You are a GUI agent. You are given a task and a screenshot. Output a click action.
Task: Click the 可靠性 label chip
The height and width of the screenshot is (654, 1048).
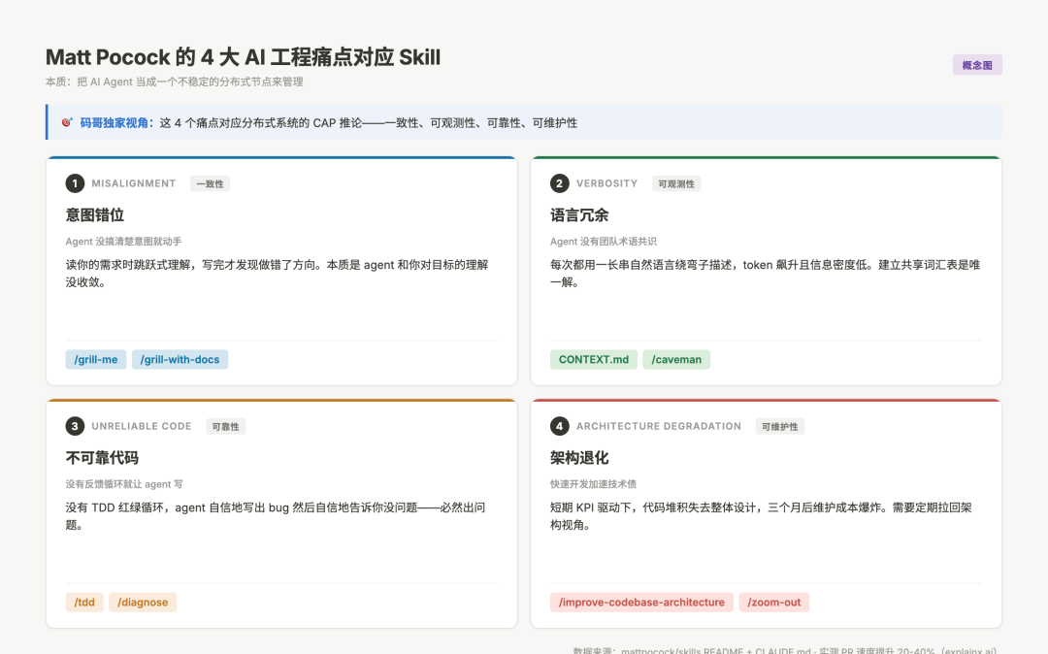click(x=225, y=427)
